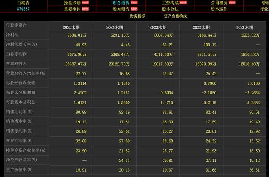Open 股本分红 page
269x177 pixels.
(170, 9)
